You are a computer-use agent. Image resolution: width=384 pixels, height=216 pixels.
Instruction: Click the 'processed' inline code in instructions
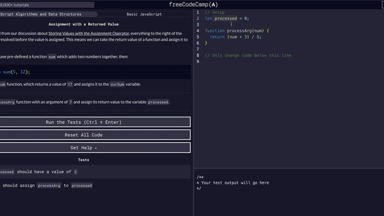click(x=158, y=102)
